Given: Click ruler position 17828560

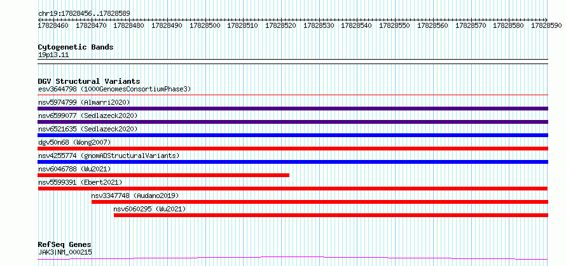Looking at the screenshot, I should coord(432,25).
